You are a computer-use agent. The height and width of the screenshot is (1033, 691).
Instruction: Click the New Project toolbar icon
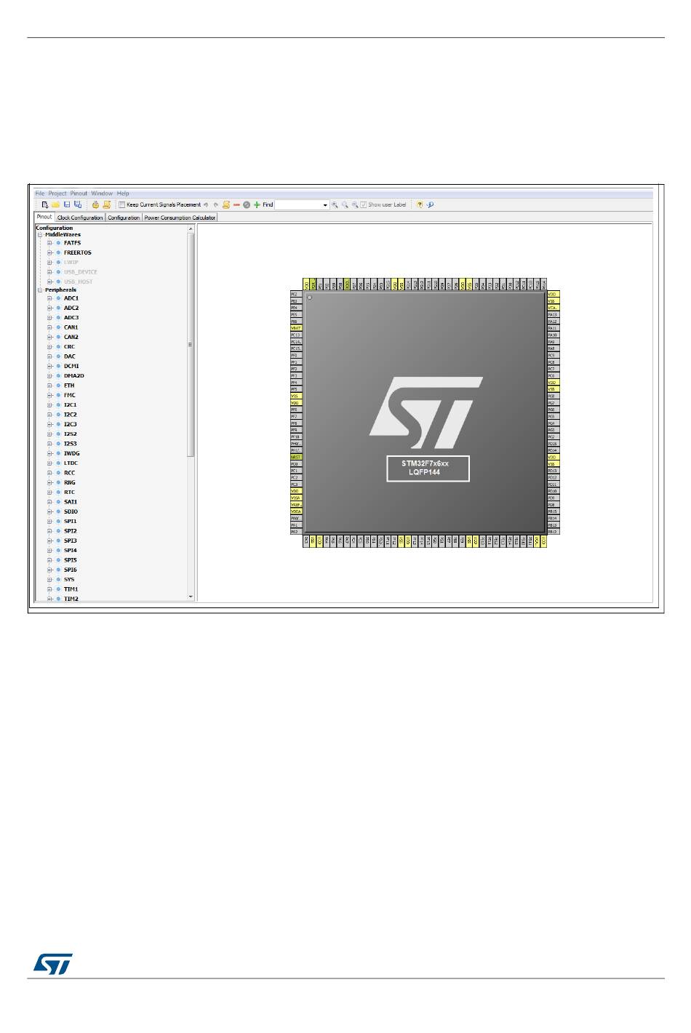[45, 204]
